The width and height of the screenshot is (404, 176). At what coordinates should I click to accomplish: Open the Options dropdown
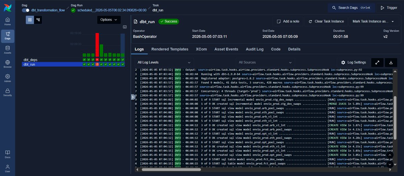[x=109, y=20]
